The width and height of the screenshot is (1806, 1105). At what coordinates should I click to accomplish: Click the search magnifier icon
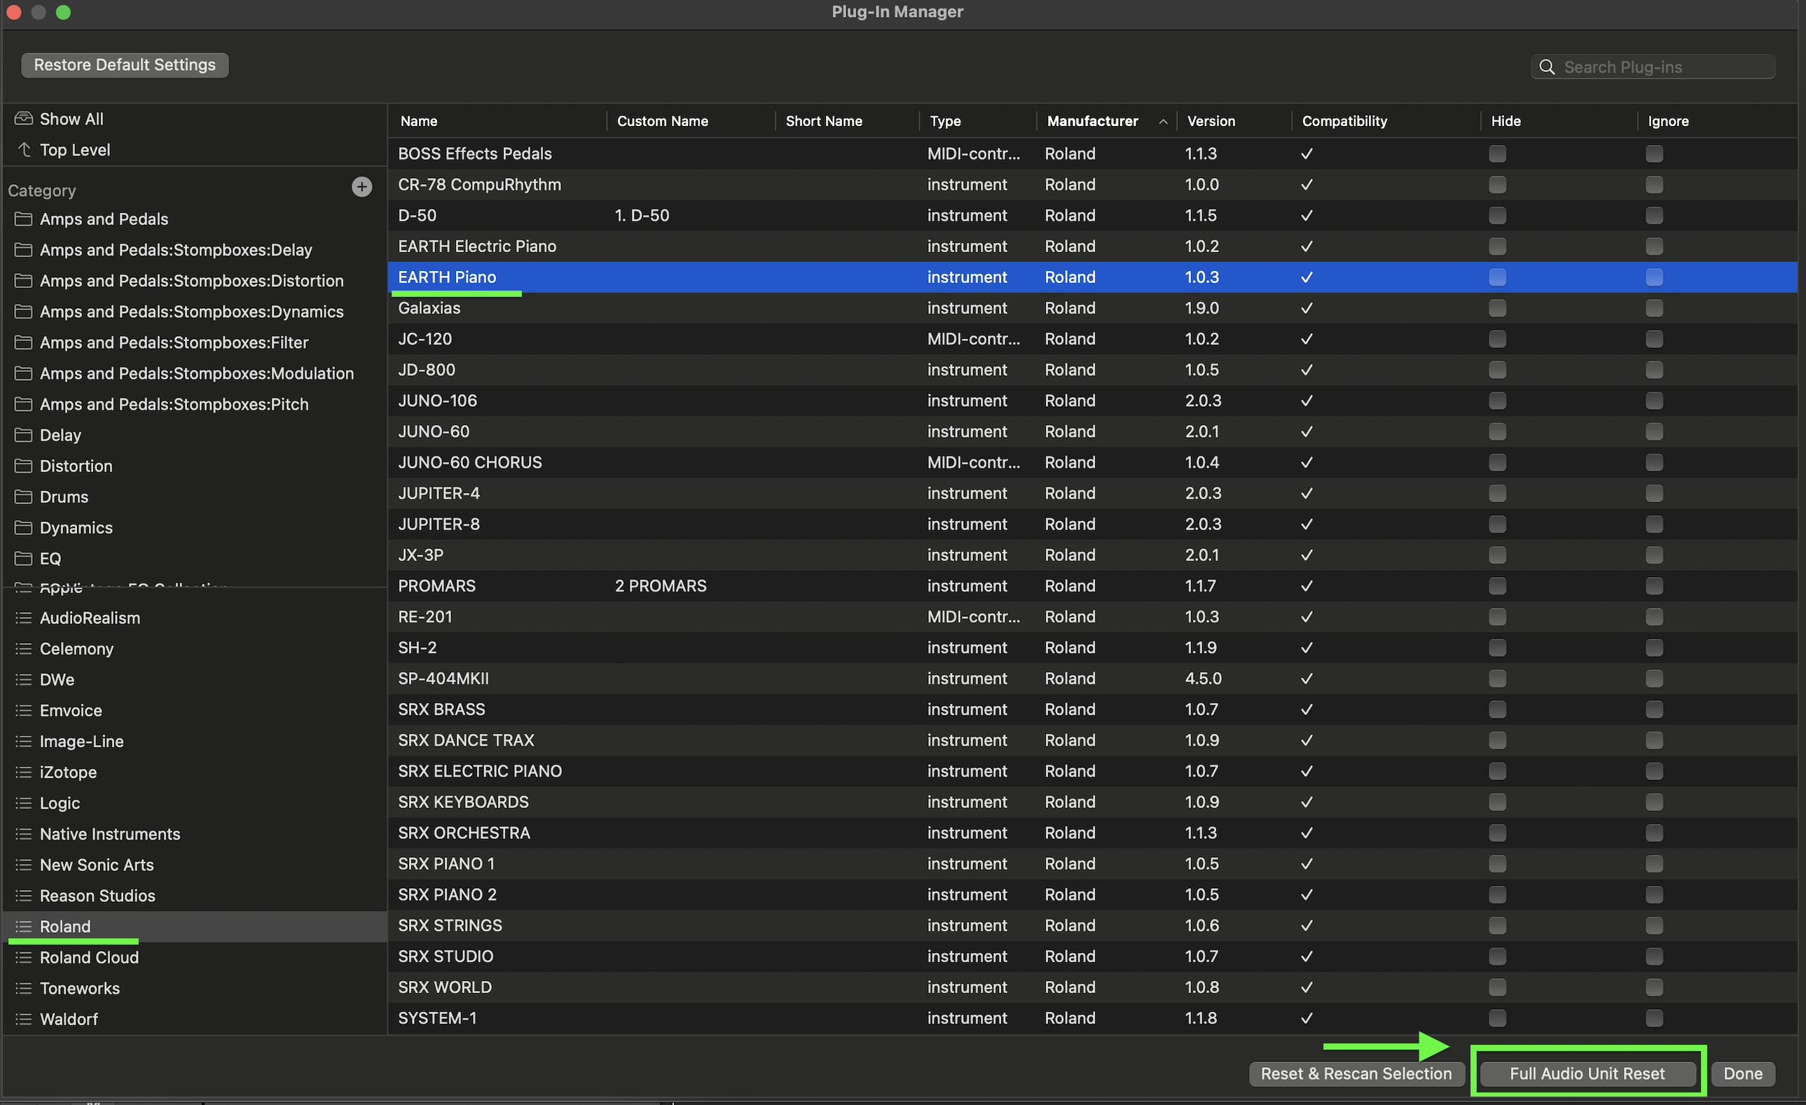tap(1547, 67)
